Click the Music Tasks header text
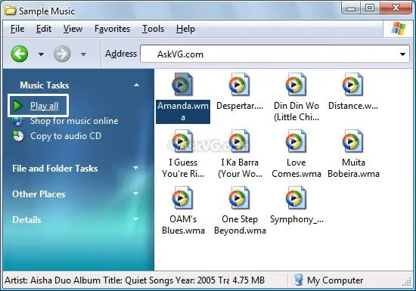The height and width of the screenshot is (291, 416). coord(45,85)
